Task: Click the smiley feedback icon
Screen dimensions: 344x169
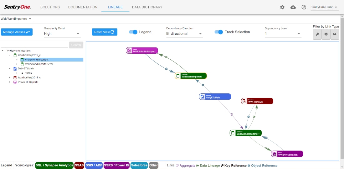Action: point(304,7)
